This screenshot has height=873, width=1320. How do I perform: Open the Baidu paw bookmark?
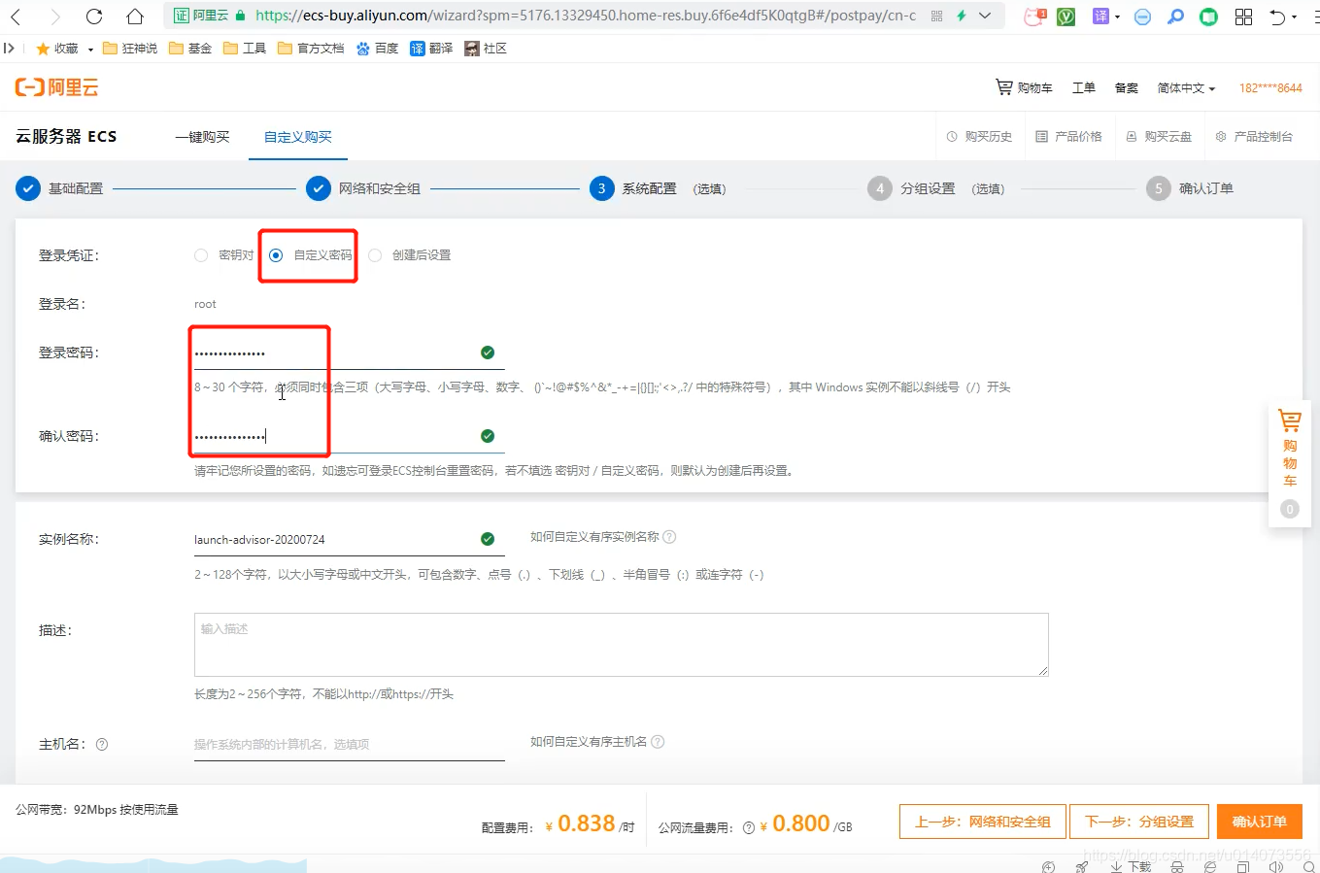coord(377,49)
